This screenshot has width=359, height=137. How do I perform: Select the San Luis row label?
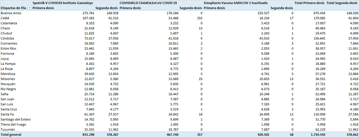pos(7,104)
